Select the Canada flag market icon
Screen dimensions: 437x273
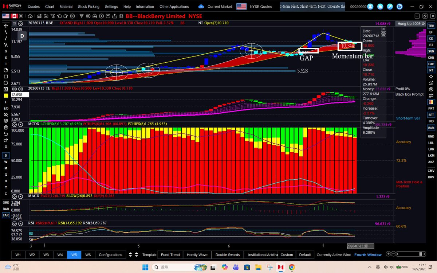[15, 16]
